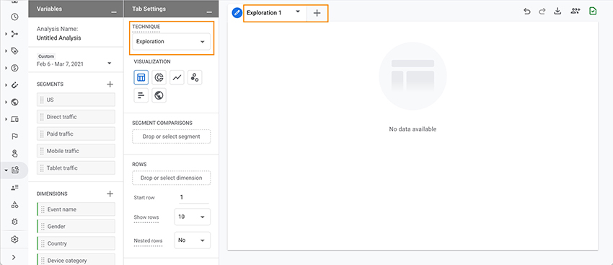Choose the Donut chart visualization icon

(x=159, y=77)
